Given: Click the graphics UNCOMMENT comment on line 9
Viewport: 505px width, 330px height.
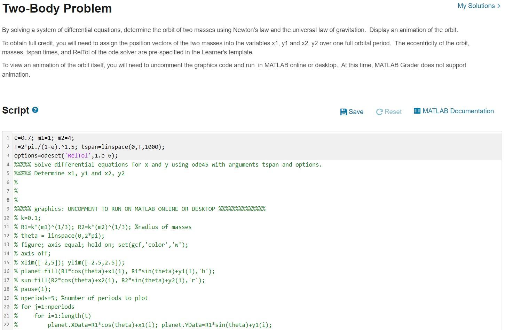Looking at the screenshot, I should click(x=139, y=209).
